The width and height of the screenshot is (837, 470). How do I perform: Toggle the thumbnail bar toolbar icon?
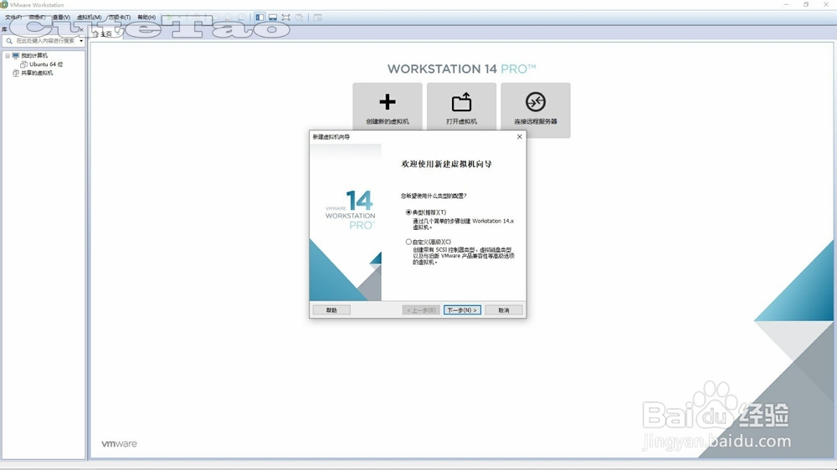[273, 17]
